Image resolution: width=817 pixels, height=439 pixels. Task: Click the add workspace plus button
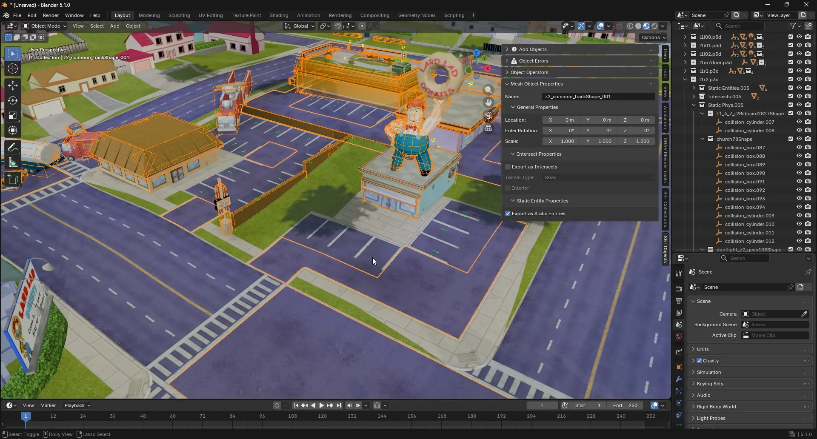pos(473,15)
